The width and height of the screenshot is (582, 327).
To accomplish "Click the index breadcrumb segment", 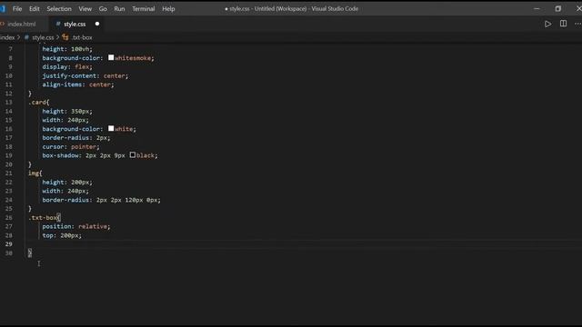I will 7,37.
